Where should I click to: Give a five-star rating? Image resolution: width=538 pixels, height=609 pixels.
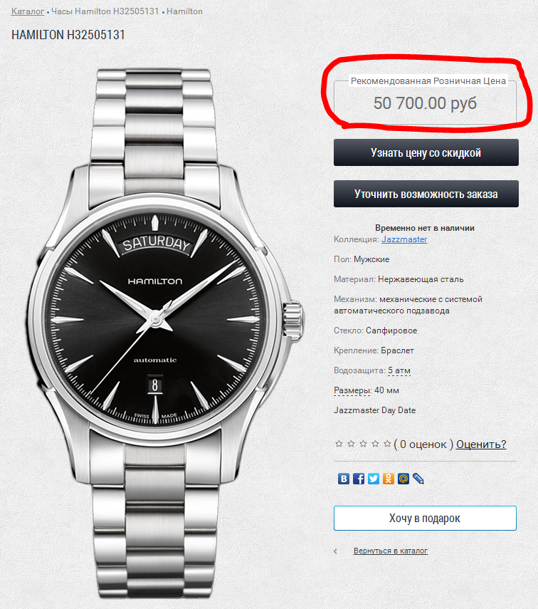(x=387, y=444)
